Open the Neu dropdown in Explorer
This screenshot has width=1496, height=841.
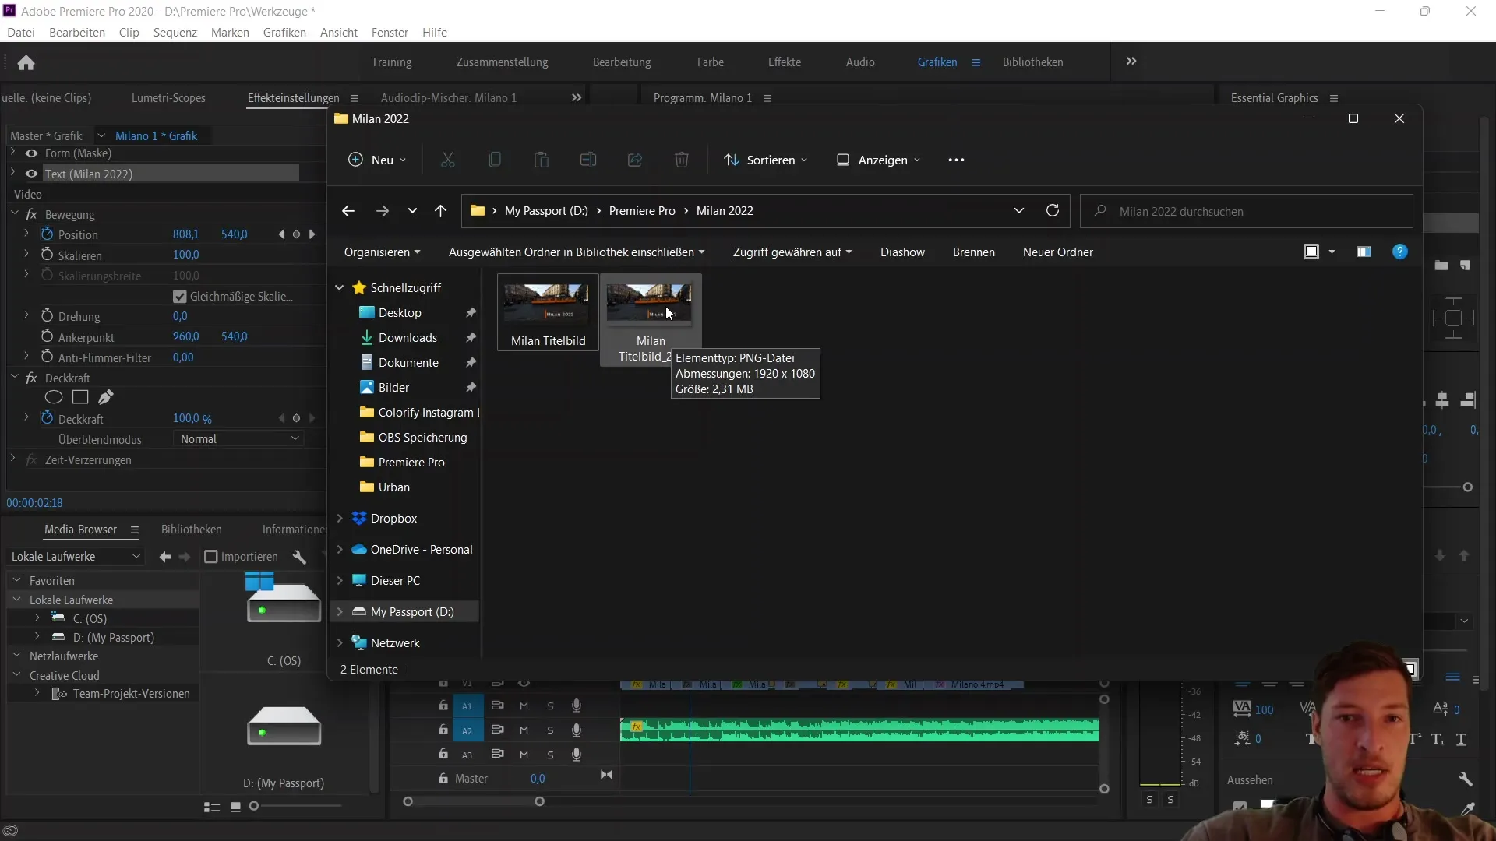pyautogui.click(x=377, y=160)
